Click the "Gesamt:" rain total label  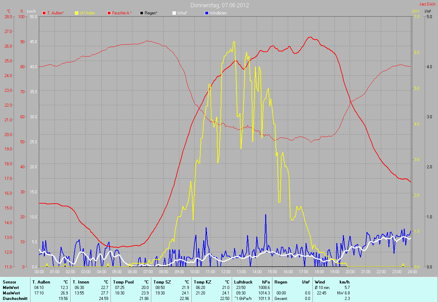(281, 298)
